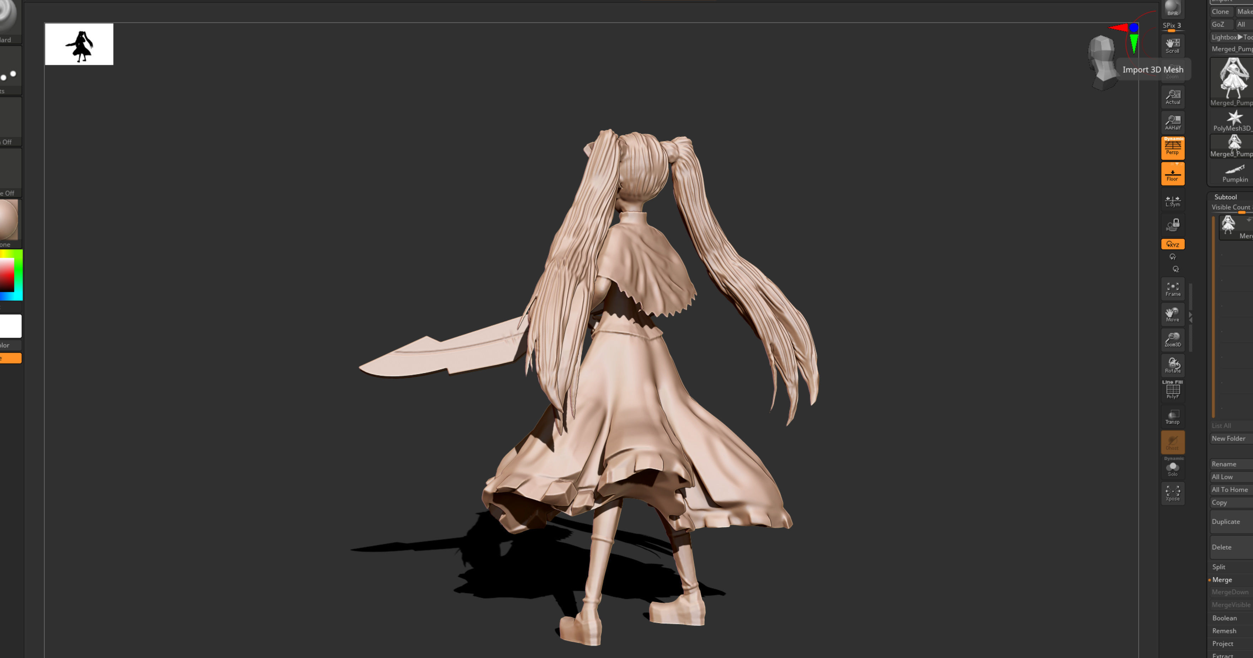Click the white secondary color swatch

(11, 326)
